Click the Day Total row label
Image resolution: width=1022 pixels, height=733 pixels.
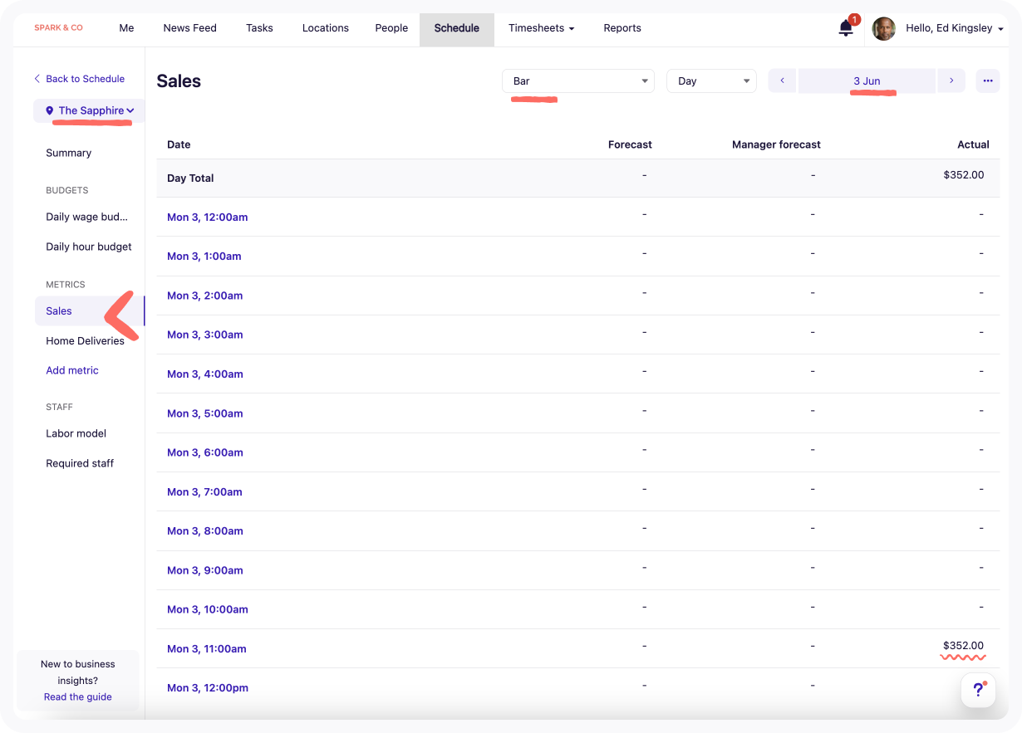pyautogui.click(x=190, y=178)
